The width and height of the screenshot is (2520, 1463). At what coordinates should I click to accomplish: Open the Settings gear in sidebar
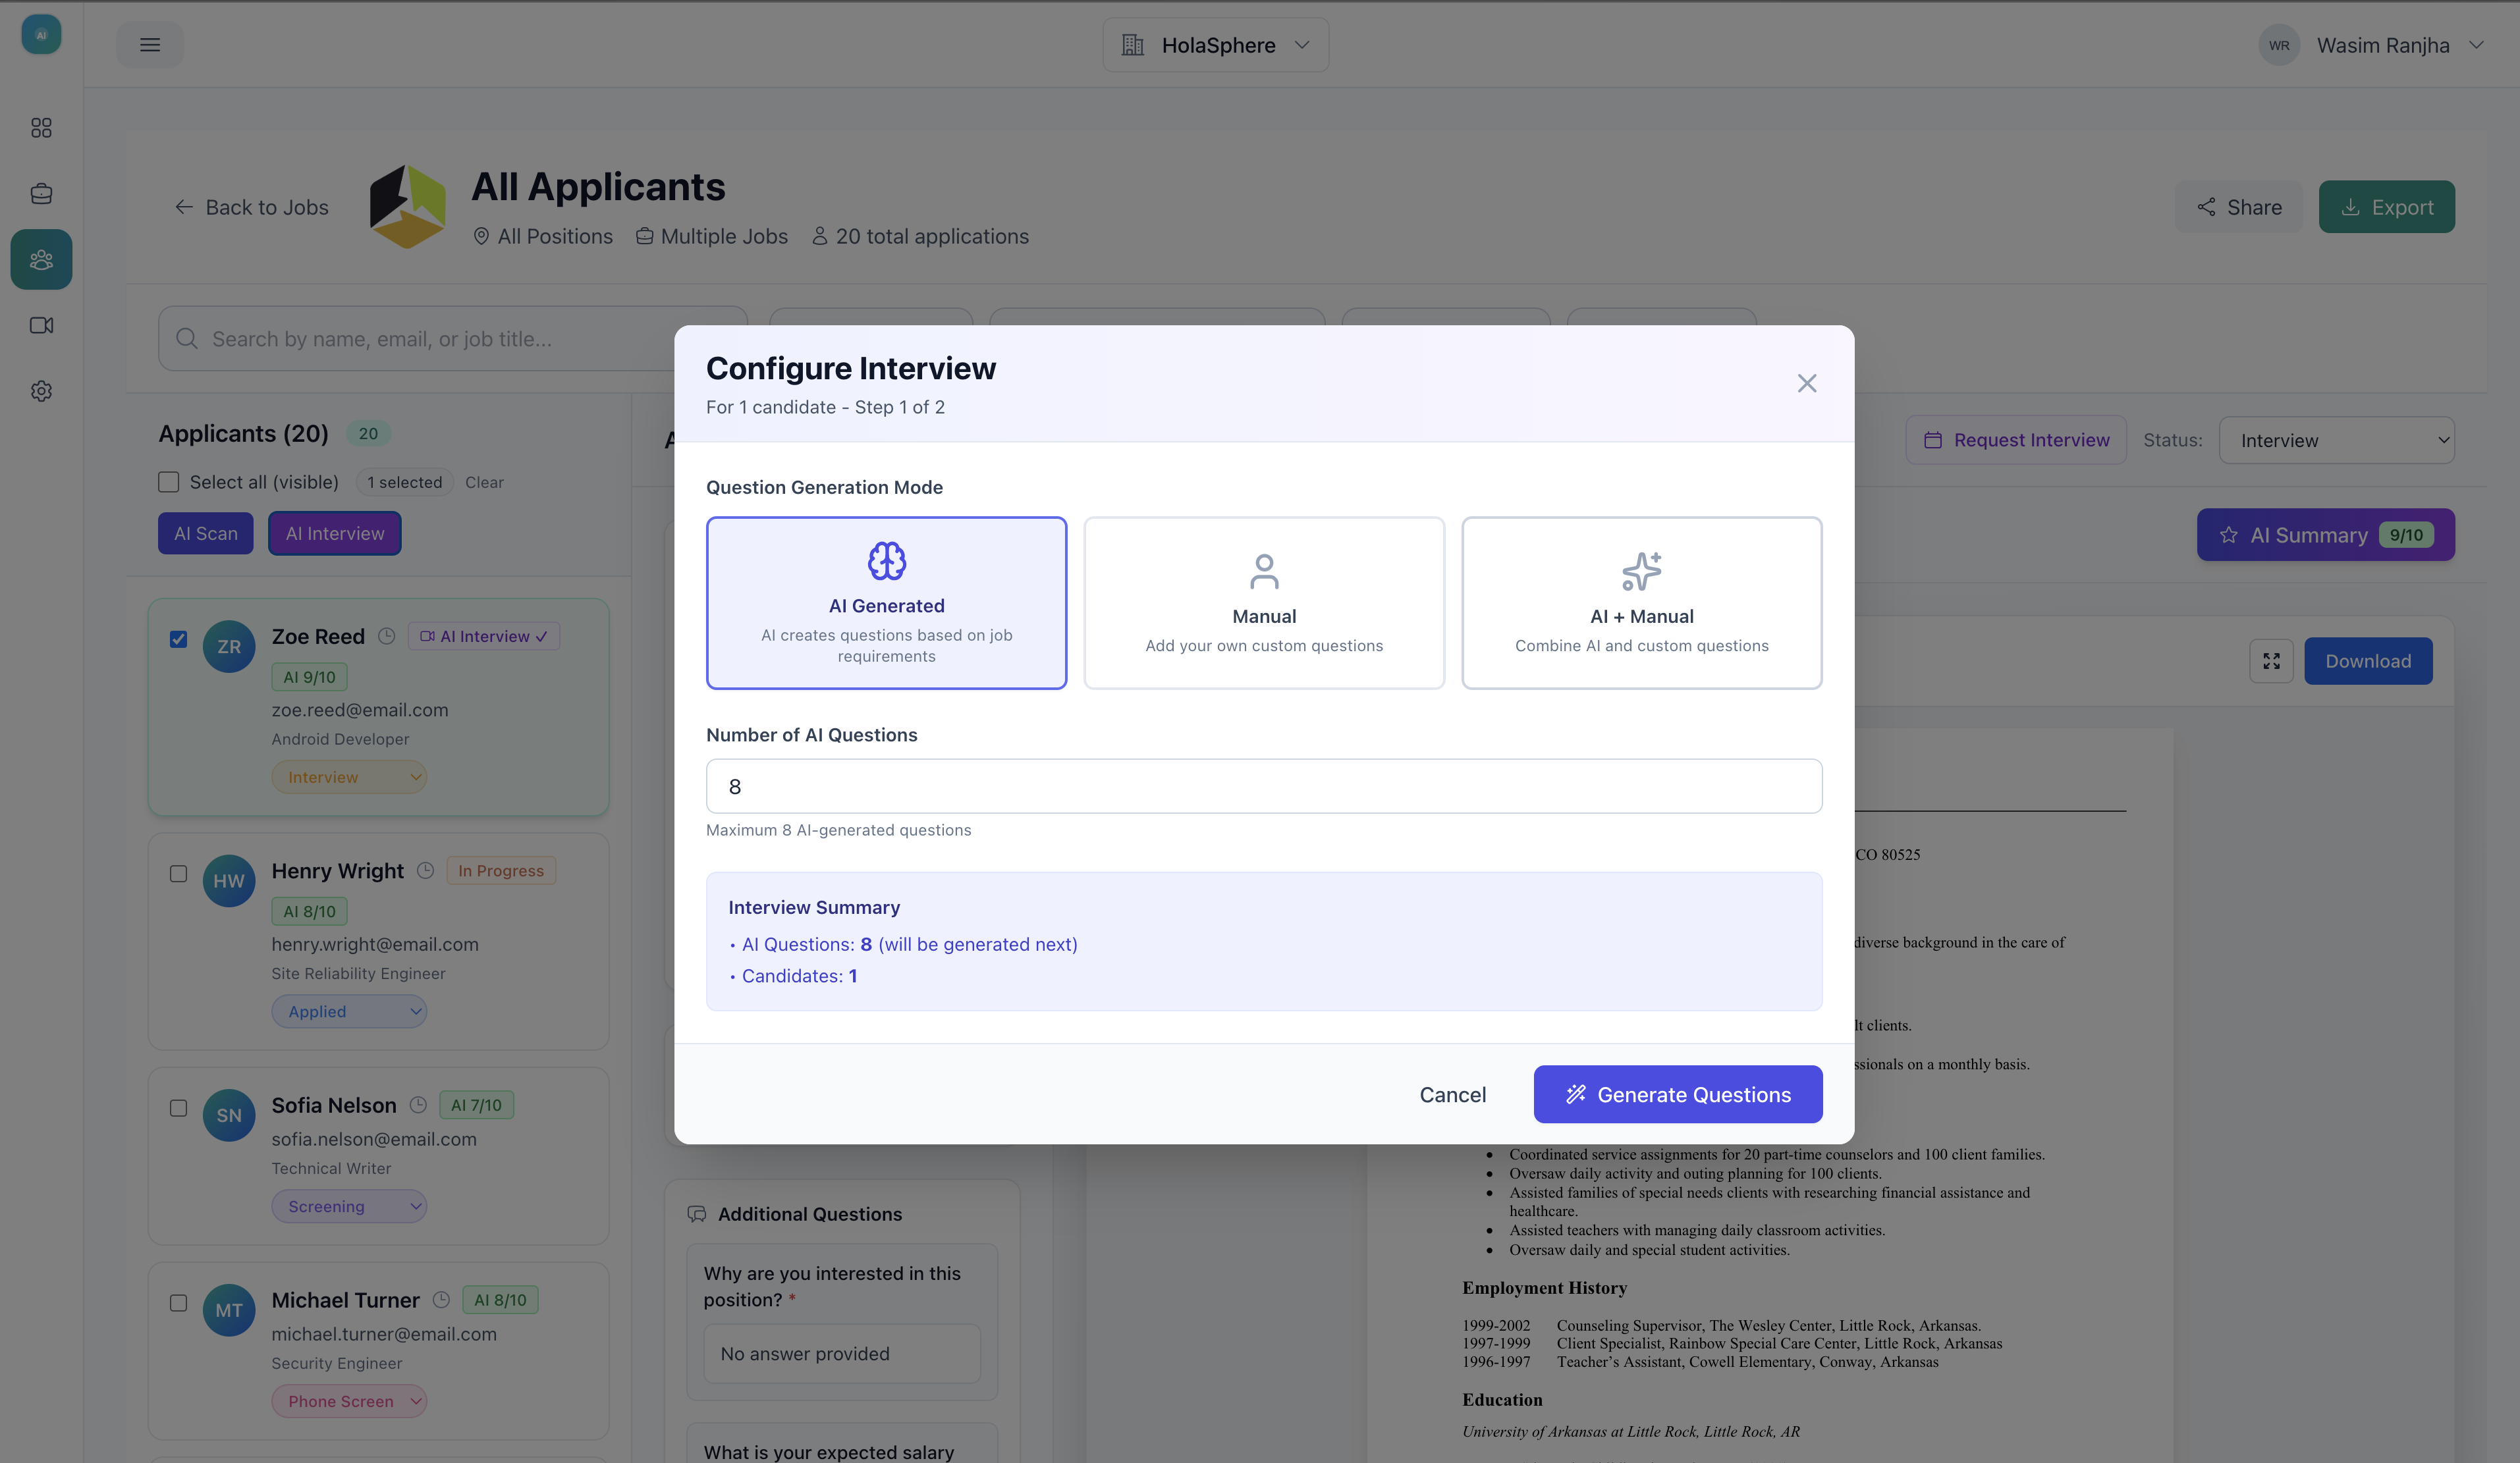[41, 390]
